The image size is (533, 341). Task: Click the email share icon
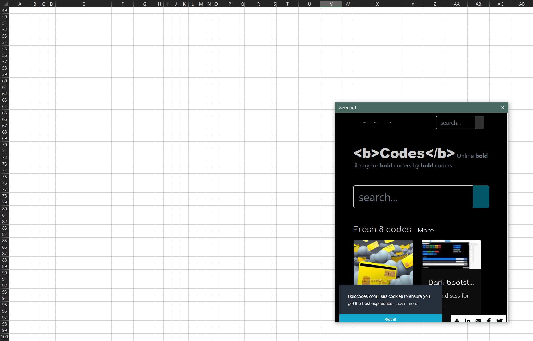478,320
